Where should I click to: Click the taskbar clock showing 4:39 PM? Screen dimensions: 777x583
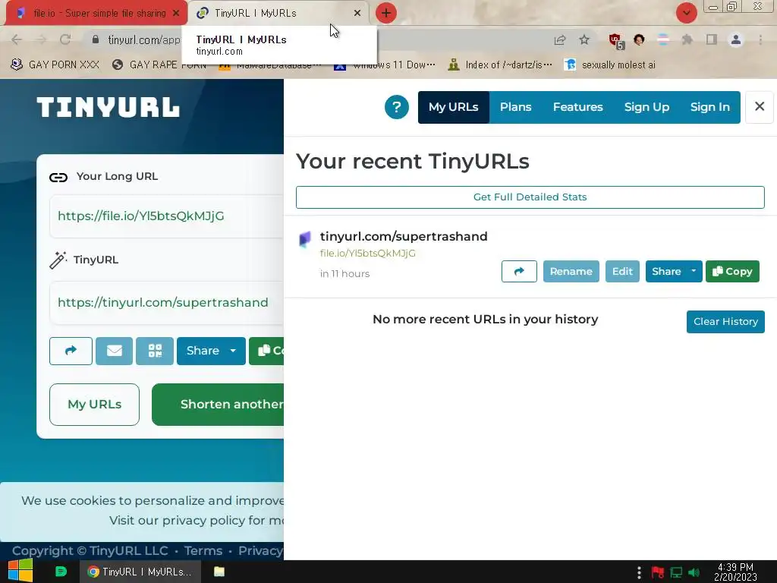[x=735, y=572]
